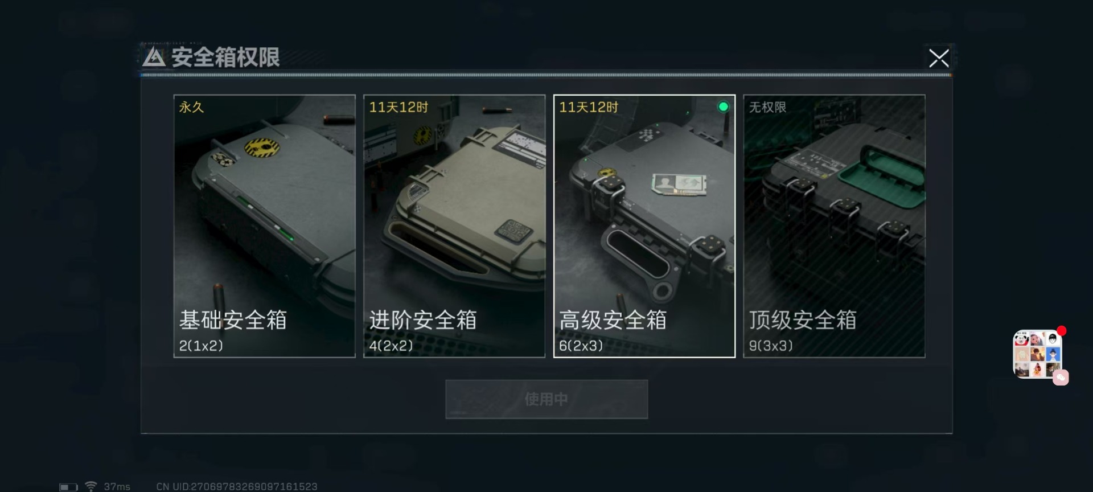
Task: Click the 6(2x3) capacity label
Action: [x=581, y=346]
